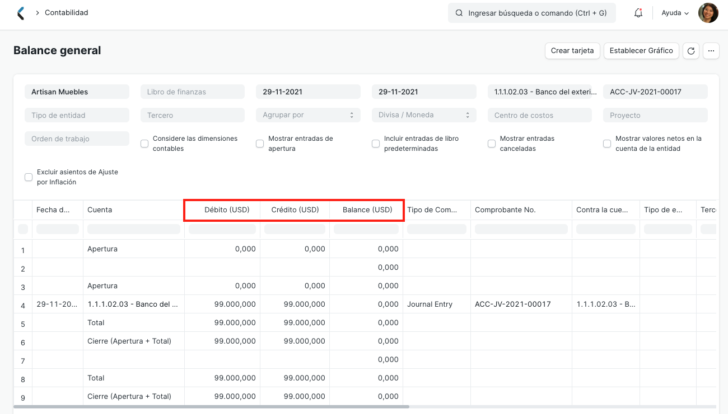728x414 pixels.
Task: Select the Contabilidad breadcrumb item
Action: [x=66, y=12]
